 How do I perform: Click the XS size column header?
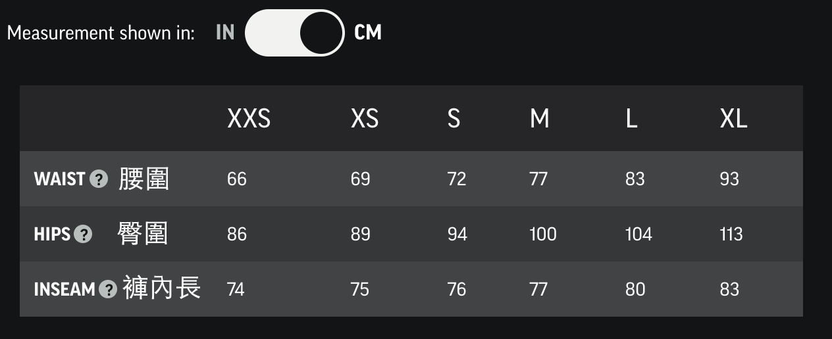coord(365,119)
